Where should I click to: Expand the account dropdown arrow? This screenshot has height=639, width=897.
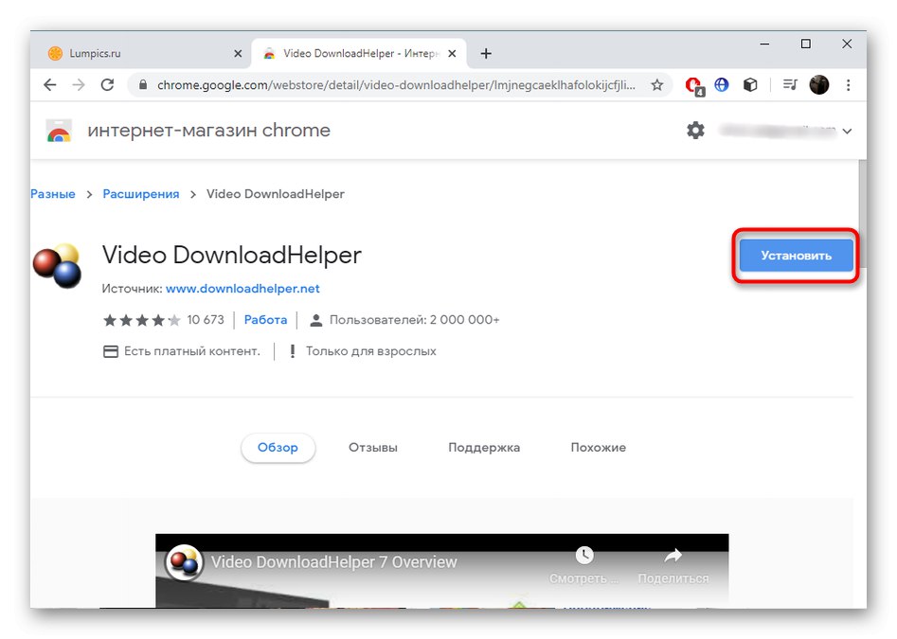click(847, 131)
